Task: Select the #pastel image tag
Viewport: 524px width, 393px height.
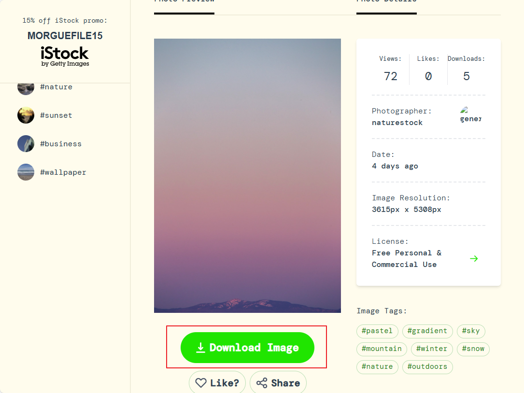Action: 377,331
